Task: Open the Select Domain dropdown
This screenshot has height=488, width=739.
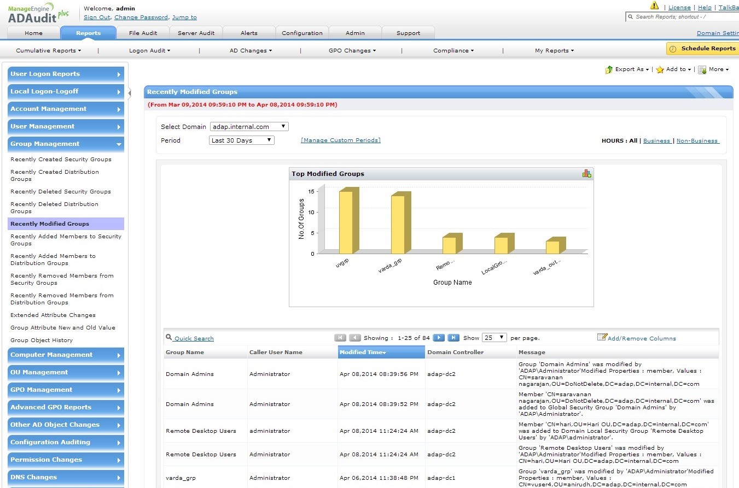Action: 249,127
